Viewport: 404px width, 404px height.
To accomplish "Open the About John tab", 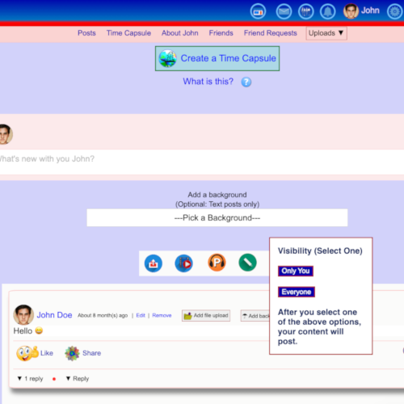I will click(x=180, y=33).
